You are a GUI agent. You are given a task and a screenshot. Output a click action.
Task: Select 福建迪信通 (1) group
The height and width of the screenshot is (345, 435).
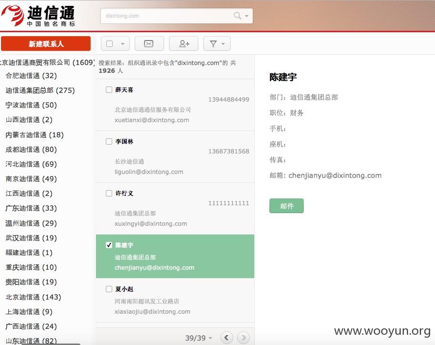(29, 253)
